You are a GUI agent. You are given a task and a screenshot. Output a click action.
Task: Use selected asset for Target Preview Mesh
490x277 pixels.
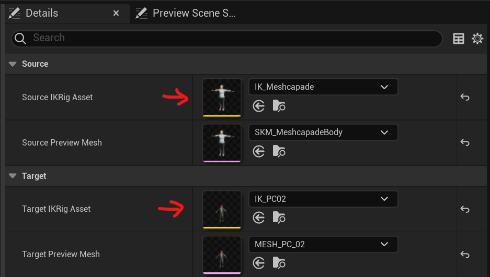(x=259, y=262)
